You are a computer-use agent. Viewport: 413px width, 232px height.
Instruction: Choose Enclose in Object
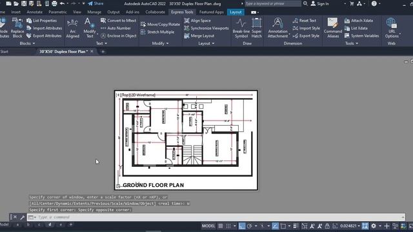[119, 36]
